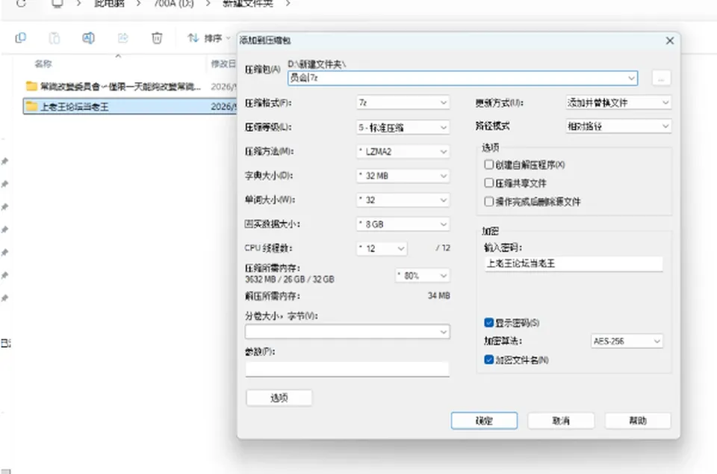Image resolution: width=717 pixels, height=474 pixels.
Task: Untick the 显示密码 checkbox
Action: [x=488, y=322]
